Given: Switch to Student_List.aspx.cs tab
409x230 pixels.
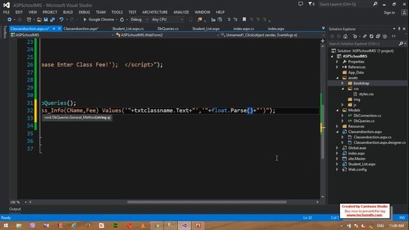Looking at the screenshot, I should pos(128,29).
